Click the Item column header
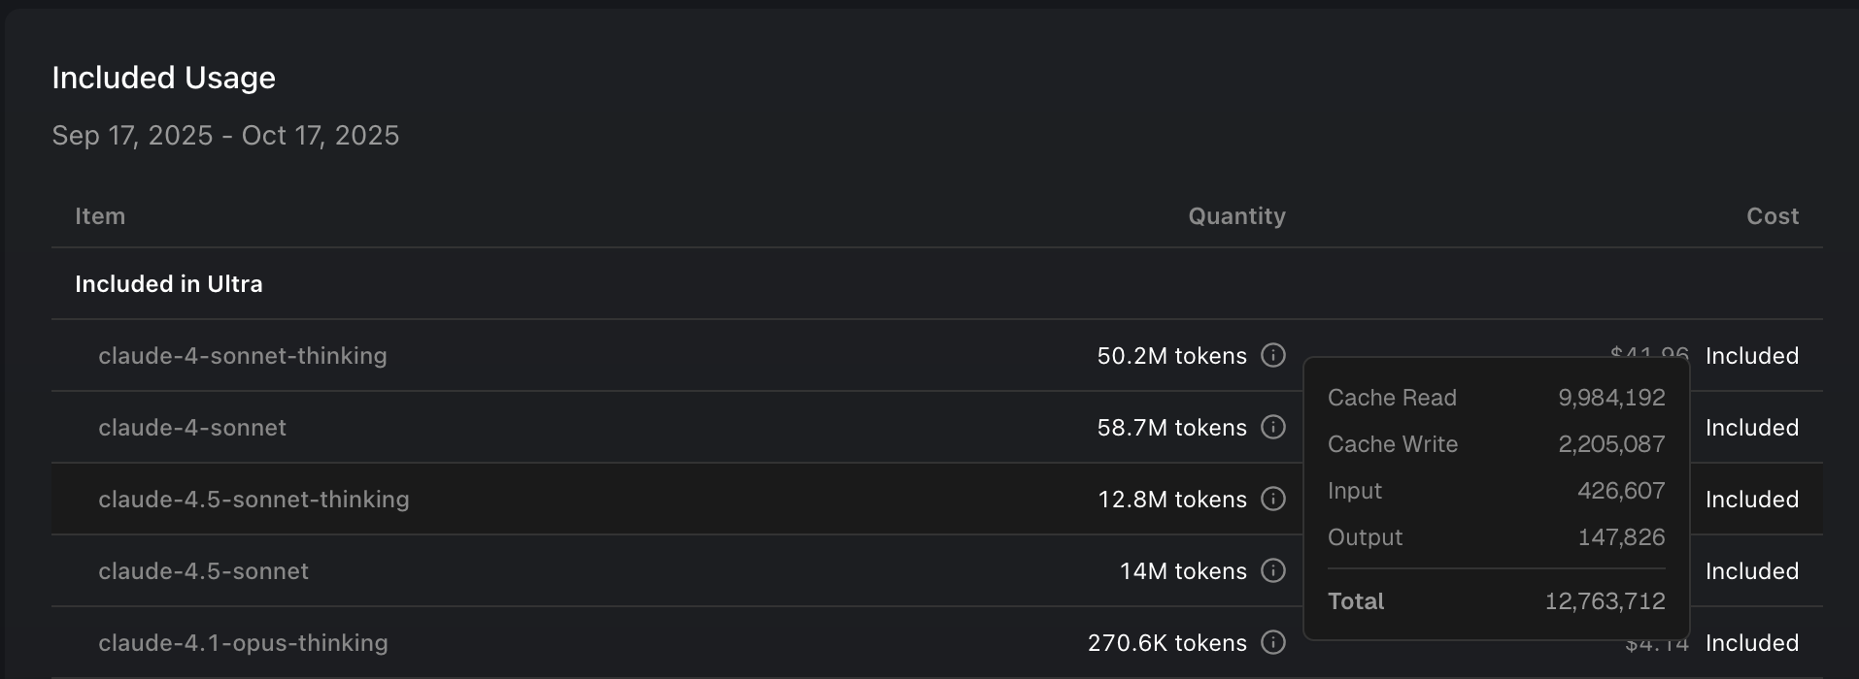Screen dimensions: 1859x679 (x=100, y=216)
